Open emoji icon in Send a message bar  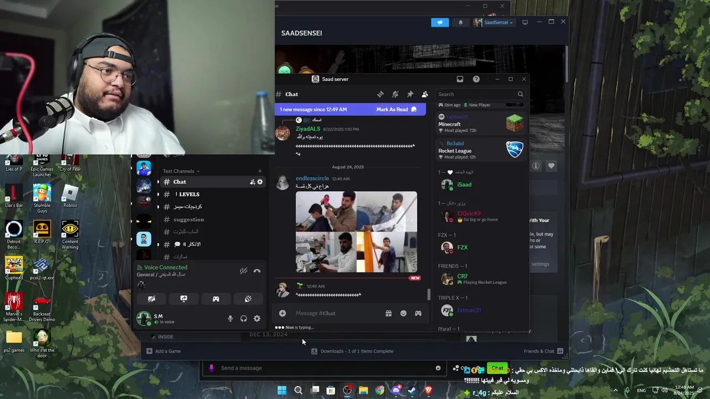pyautogui.click(x=438, y=368)
